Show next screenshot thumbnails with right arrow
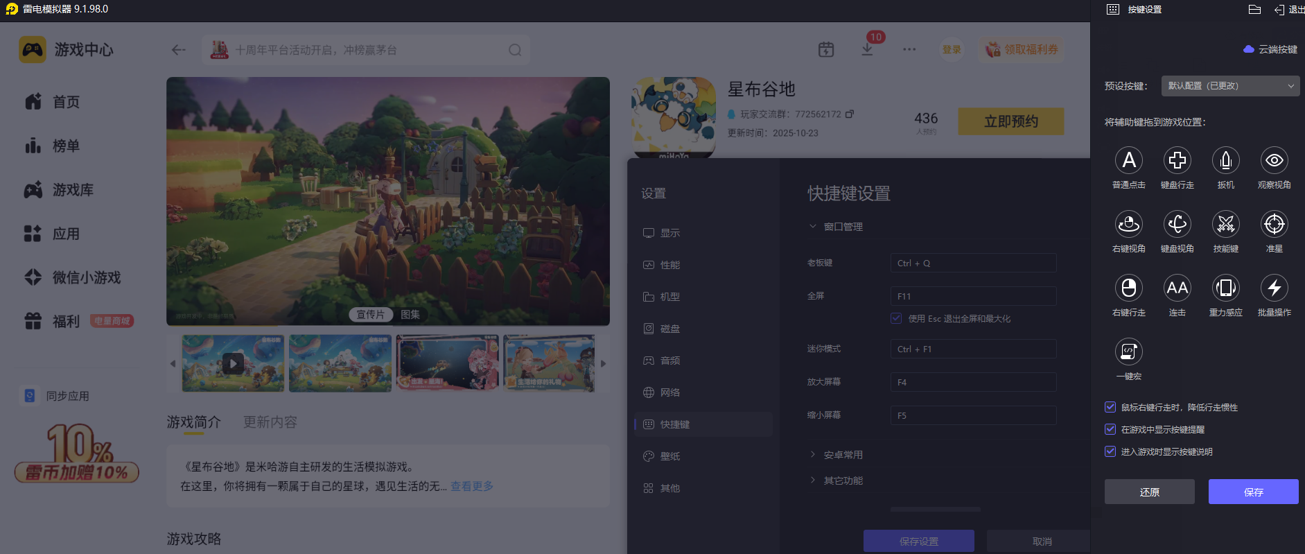1305x554 pixels. click(603, 363)
